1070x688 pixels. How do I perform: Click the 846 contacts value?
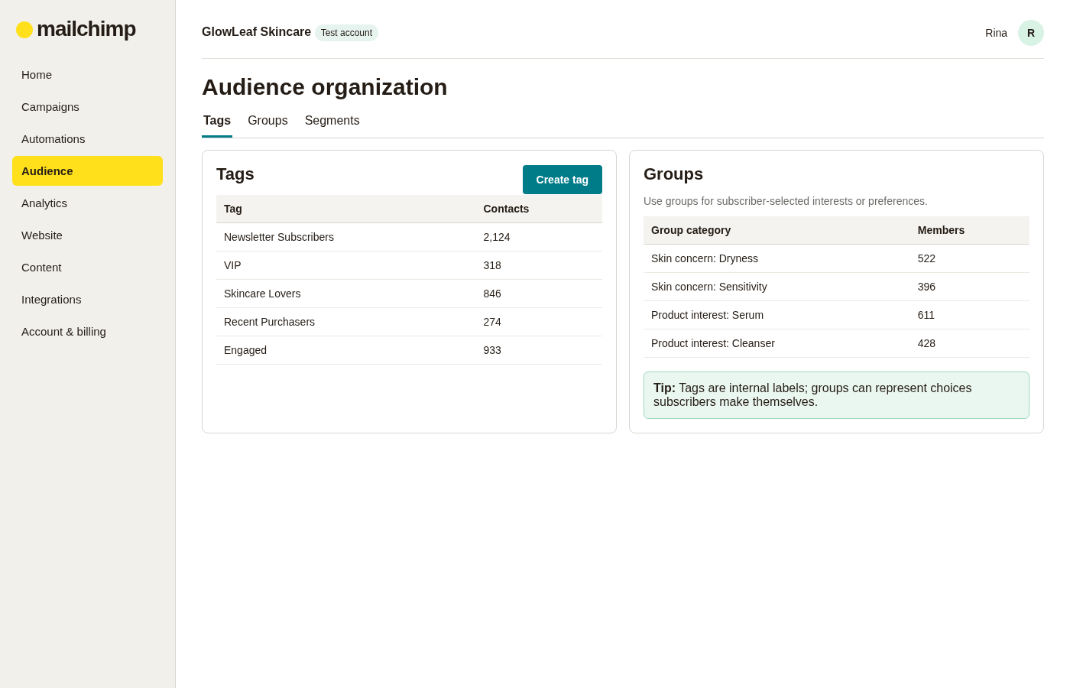[492, 294]
